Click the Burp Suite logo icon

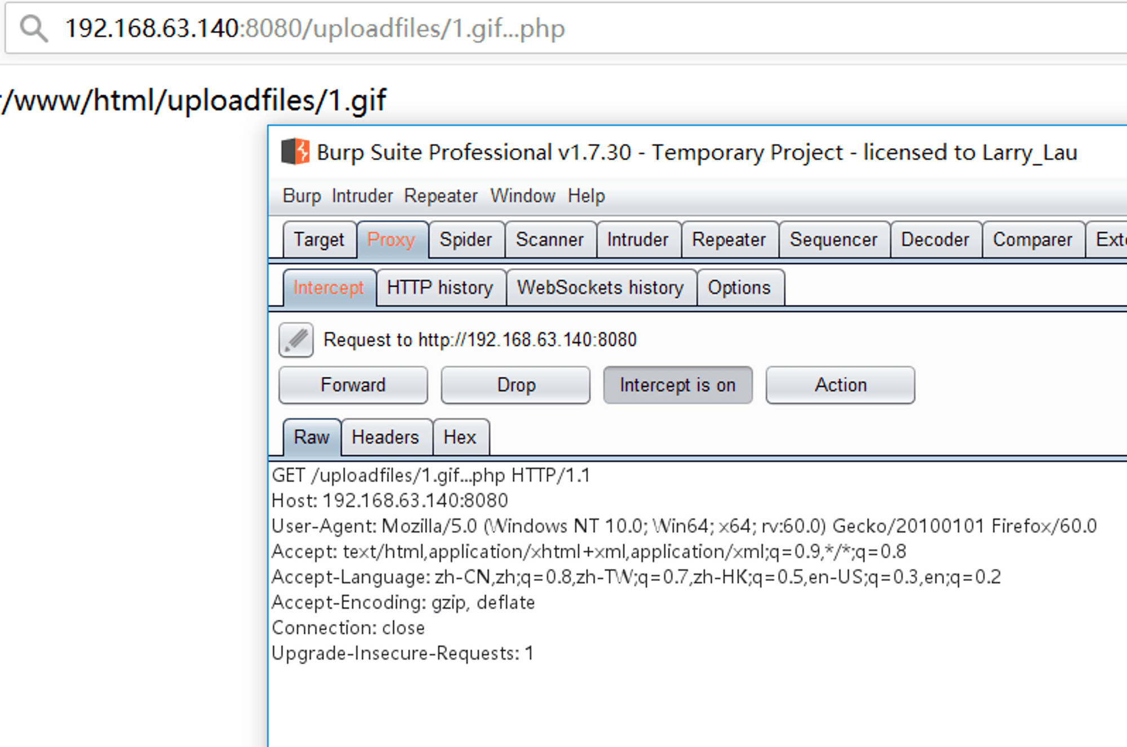pyautogui.click(x=295, y=152)
